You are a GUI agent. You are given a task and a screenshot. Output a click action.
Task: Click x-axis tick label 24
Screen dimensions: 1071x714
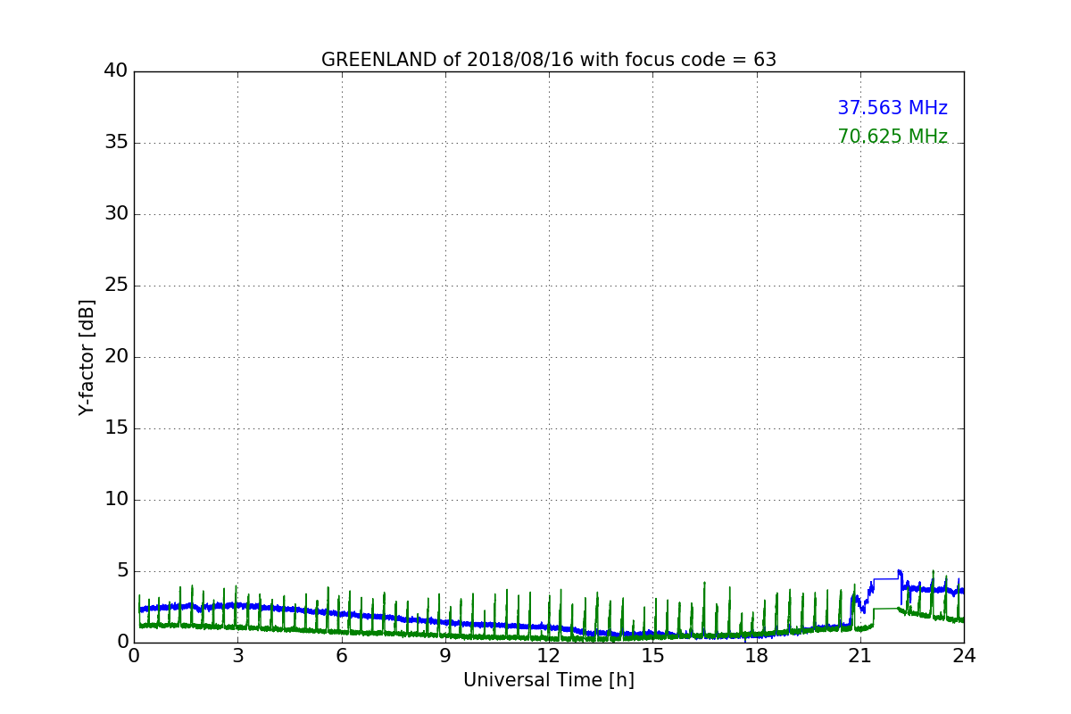[964, 655]
